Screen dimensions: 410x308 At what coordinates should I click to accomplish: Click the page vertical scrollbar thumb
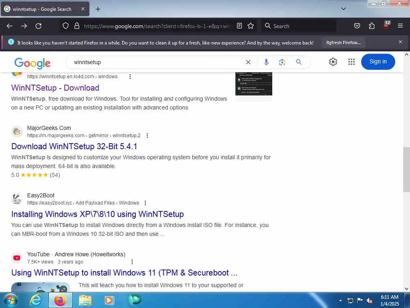tap(406, 170)
